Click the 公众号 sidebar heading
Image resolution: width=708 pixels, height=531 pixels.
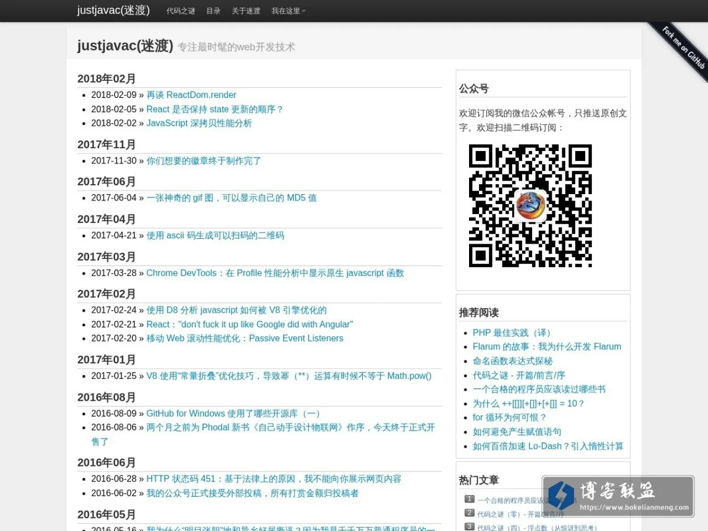point(474,89)
